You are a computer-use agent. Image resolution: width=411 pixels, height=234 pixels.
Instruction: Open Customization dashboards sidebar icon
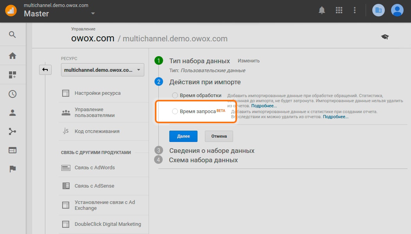(x=13, y=75)
